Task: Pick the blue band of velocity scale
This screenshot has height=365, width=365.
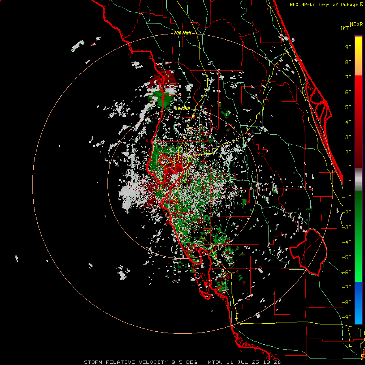Action: 358,303
